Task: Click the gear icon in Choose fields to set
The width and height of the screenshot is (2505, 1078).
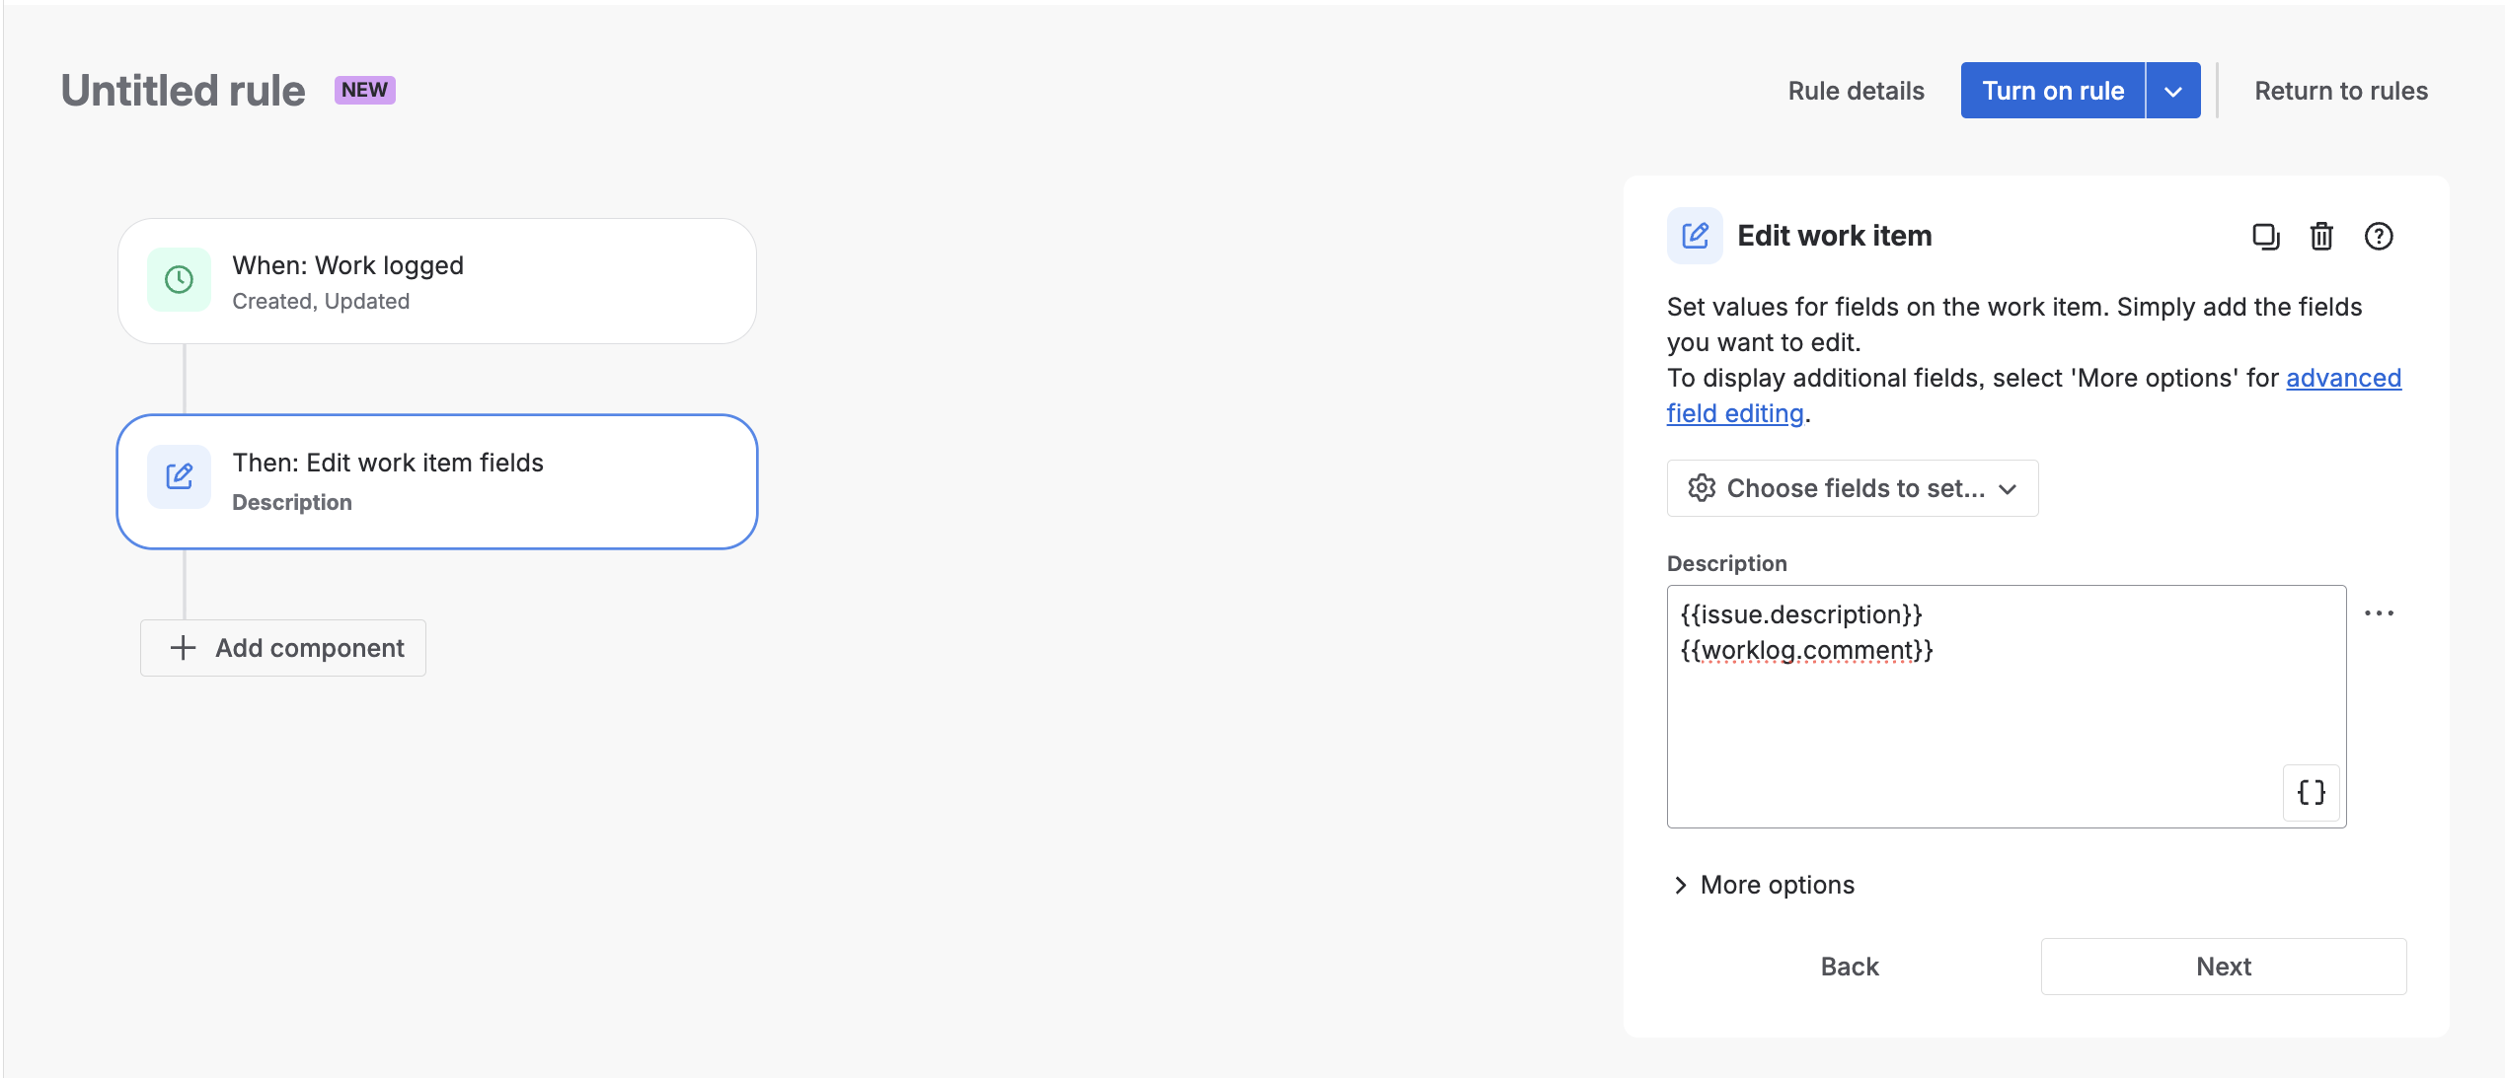Action: [x=1702, y=487]
